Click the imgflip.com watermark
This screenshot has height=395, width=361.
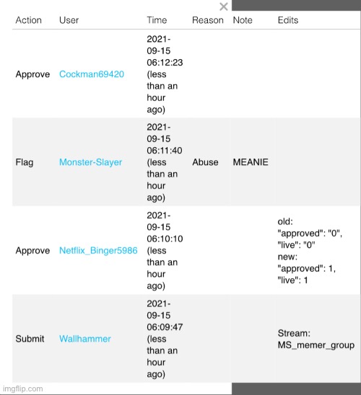click(x=22, y=389)
